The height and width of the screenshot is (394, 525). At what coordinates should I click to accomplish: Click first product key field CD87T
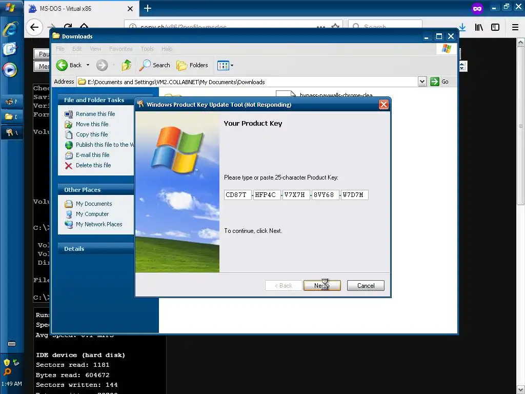pos(238,194)
